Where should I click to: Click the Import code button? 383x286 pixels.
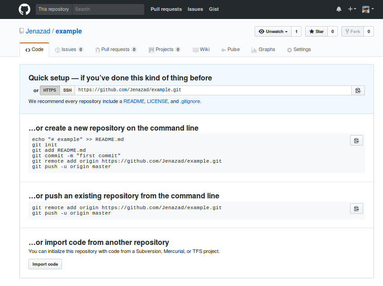(x=45, y=264)
